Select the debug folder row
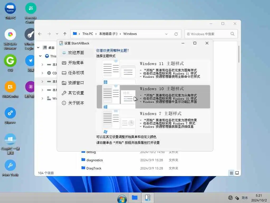This screenshot has width=270, height=203. [129, 152]
